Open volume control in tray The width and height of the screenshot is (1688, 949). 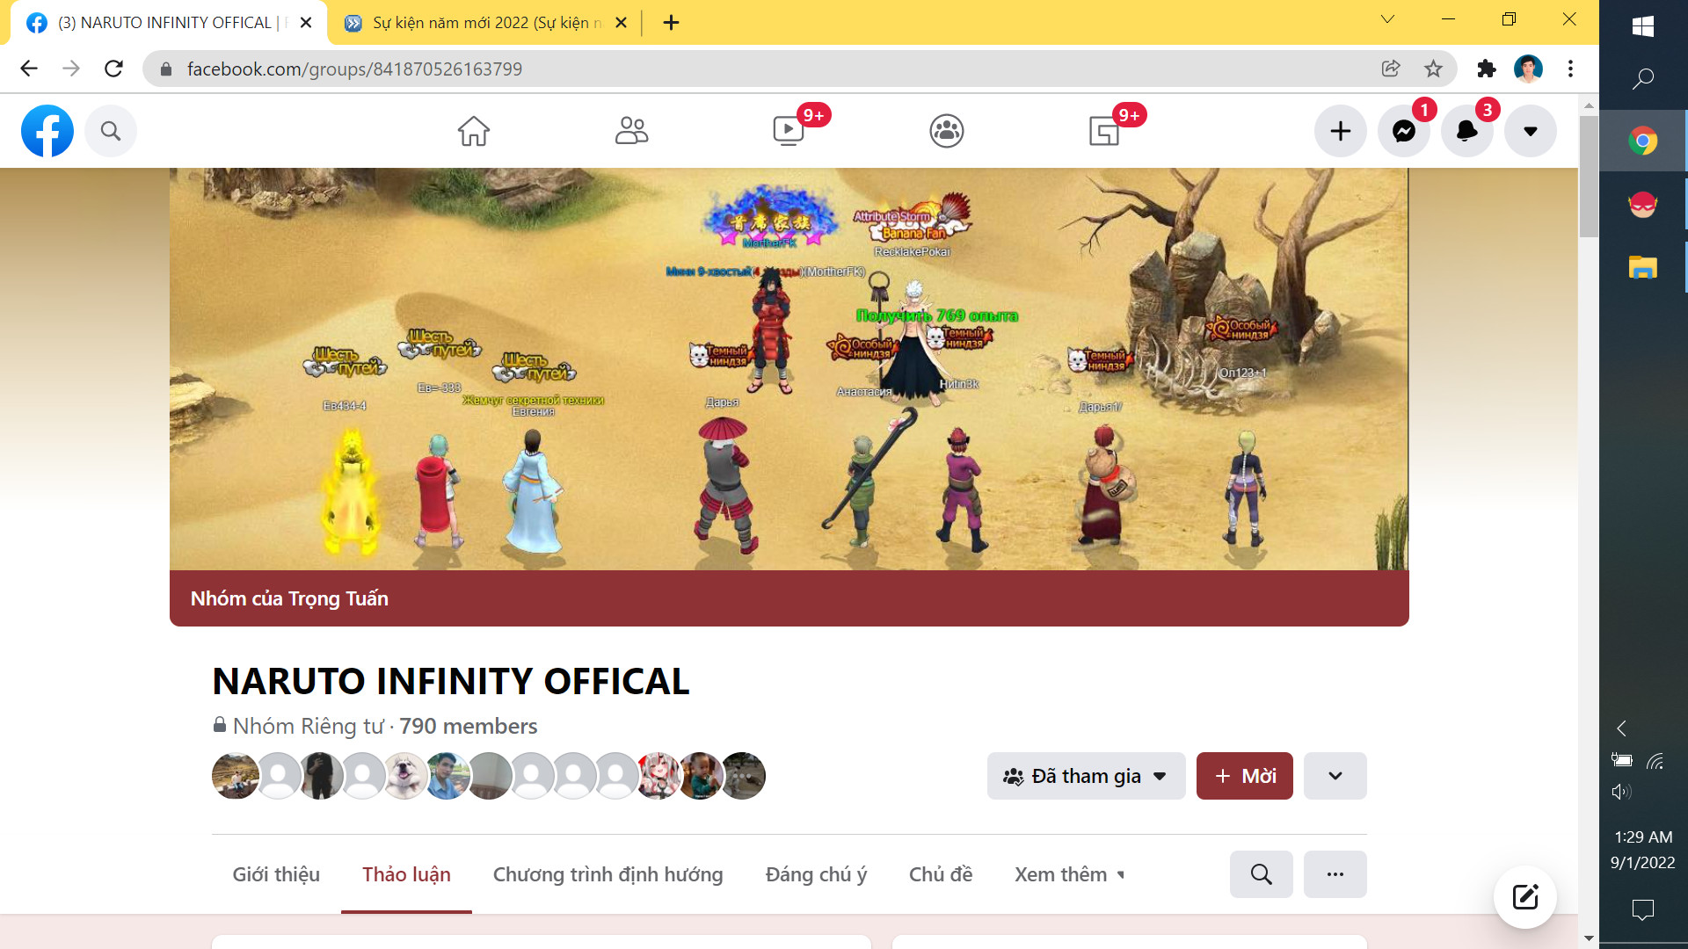[x=1622, y=792]
